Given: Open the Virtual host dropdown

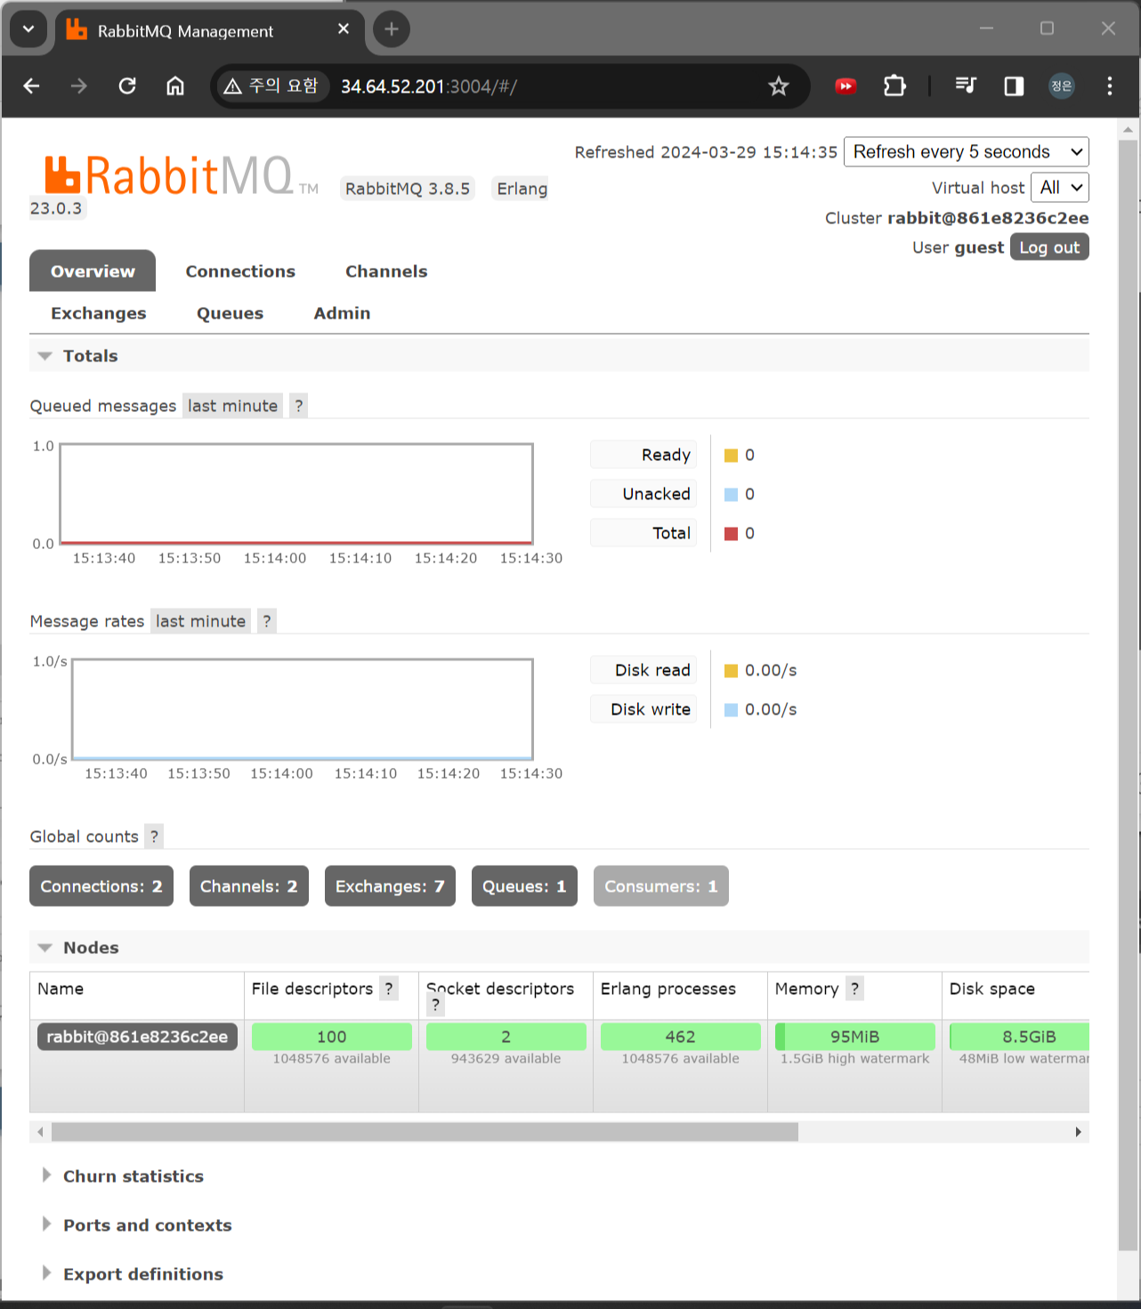Looking at the screenshot, I should point(1060,188).
